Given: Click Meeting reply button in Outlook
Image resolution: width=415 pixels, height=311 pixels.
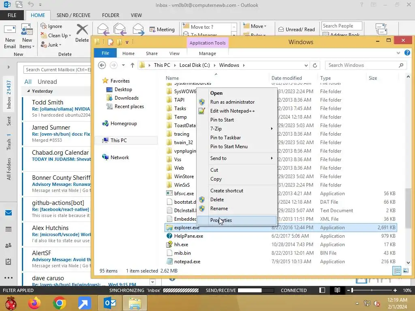Looking at the screenshot, I should [162, 29].
